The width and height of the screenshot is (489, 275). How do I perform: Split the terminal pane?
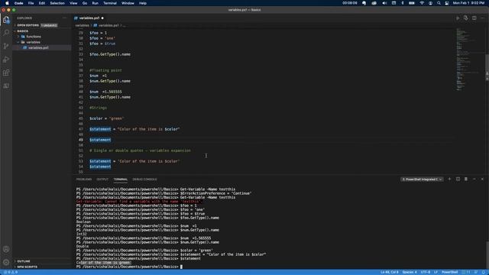tap(458, 180)
